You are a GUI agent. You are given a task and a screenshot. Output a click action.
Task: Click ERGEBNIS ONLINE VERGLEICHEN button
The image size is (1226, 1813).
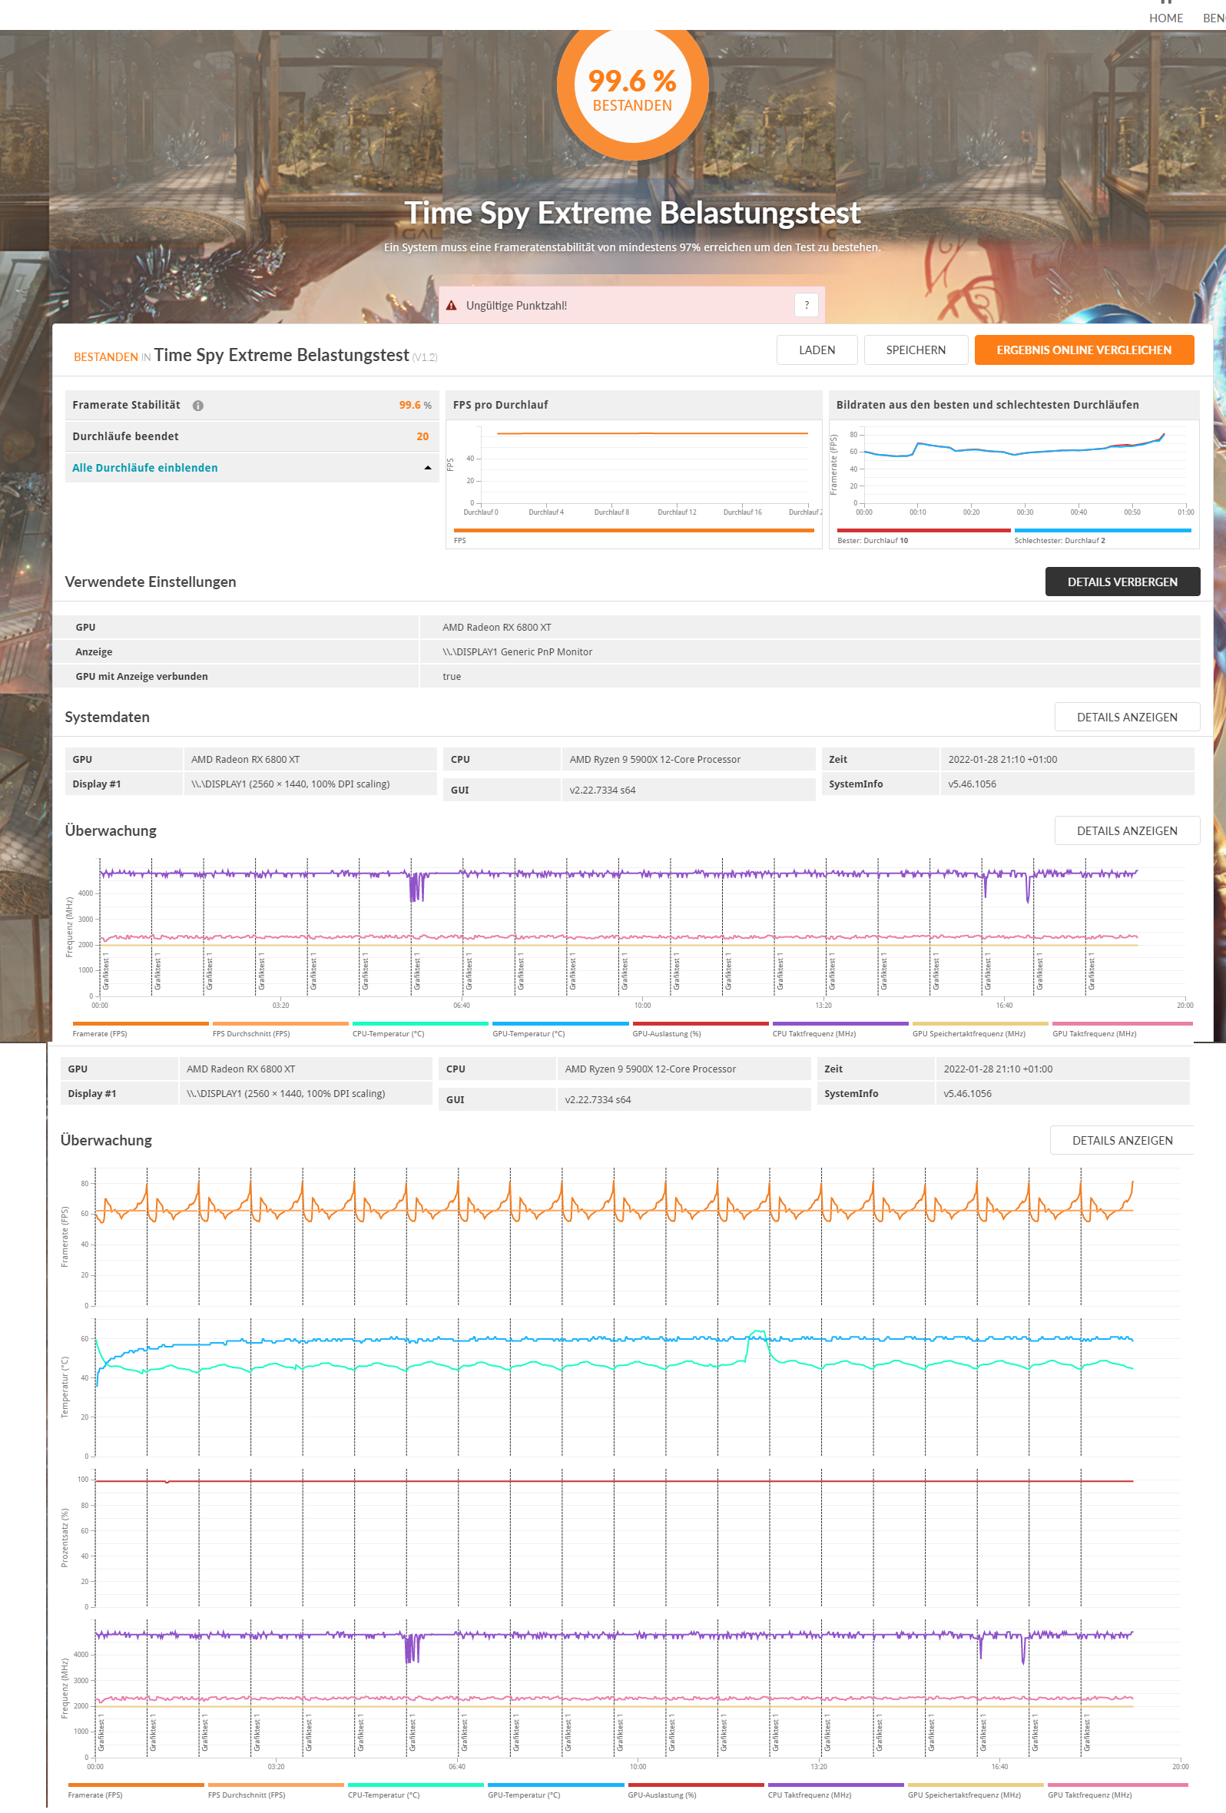point(1083,350)
